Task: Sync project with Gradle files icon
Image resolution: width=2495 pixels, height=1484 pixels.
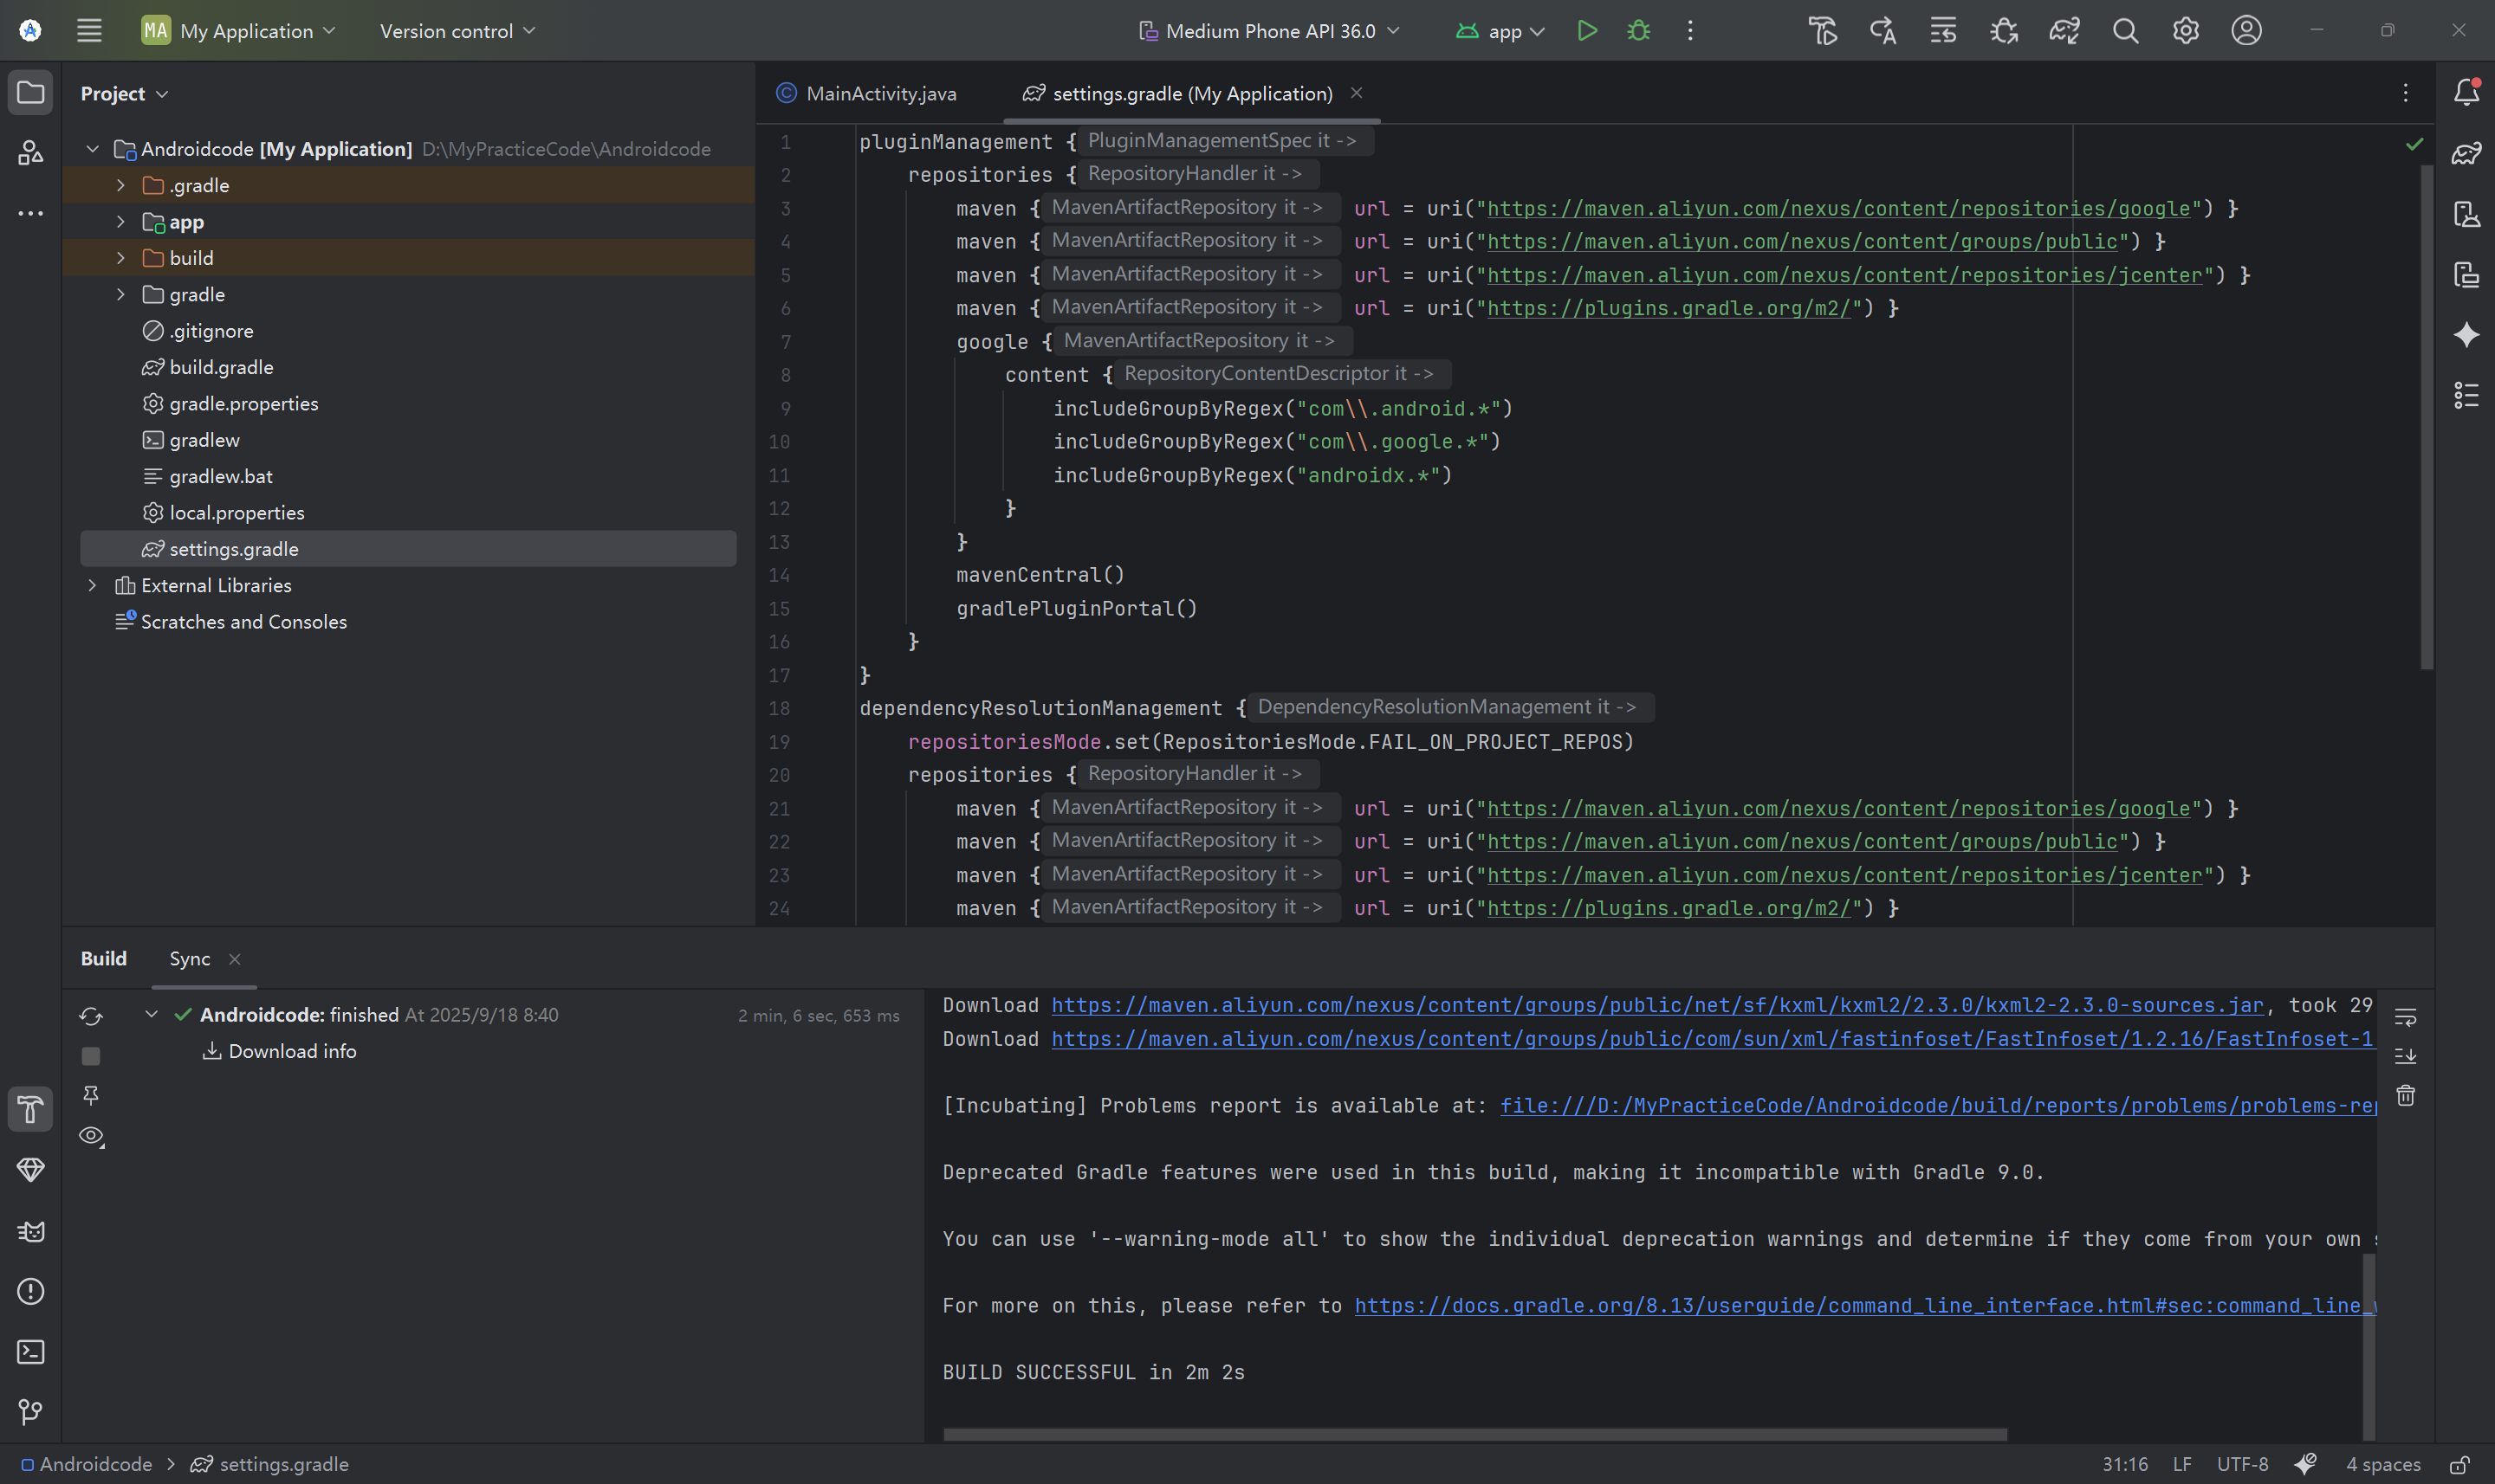Action: pos(2064,31)
